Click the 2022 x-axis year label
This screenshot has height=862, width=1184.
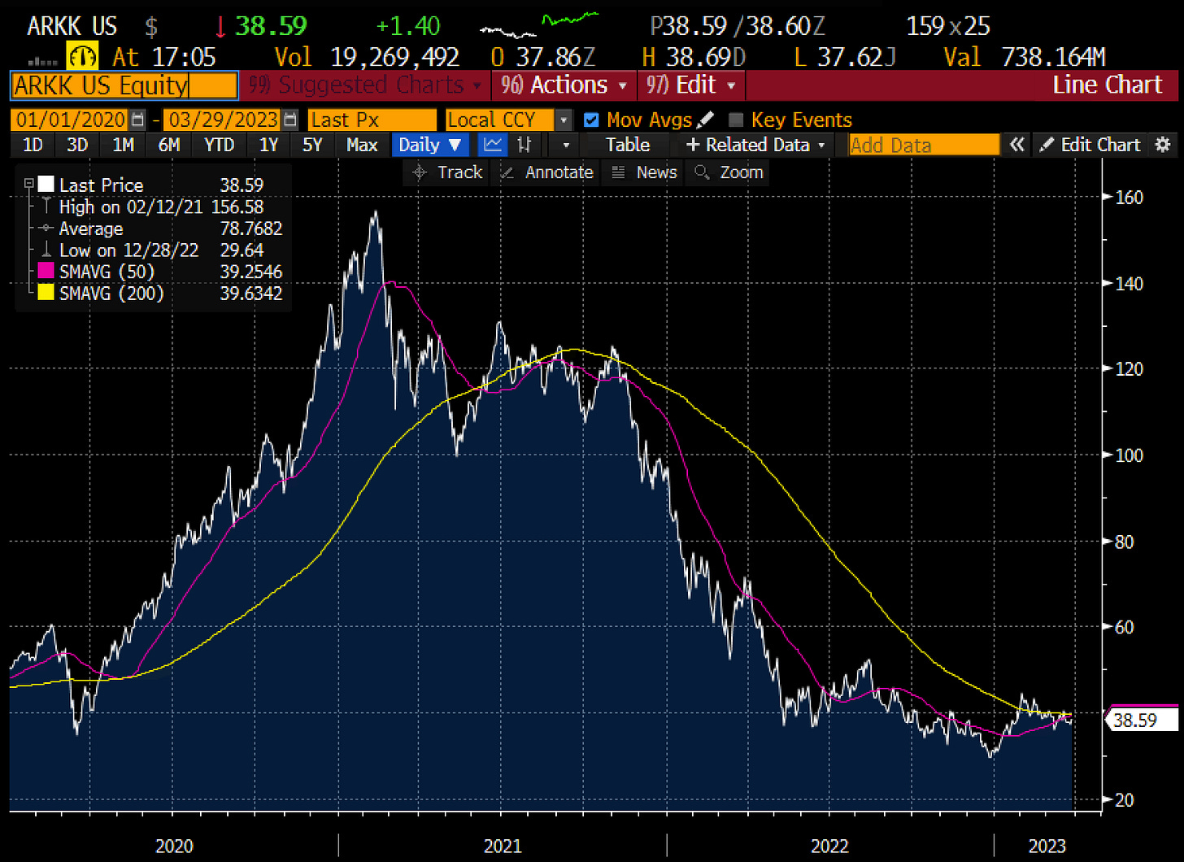click(x=829, y=846)
